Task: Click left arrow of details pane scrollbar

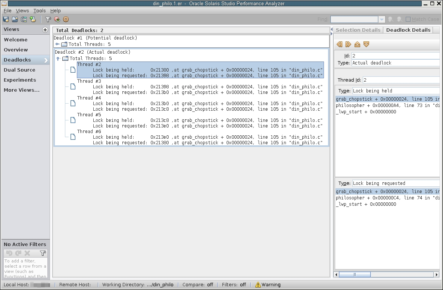Action: 336,274
